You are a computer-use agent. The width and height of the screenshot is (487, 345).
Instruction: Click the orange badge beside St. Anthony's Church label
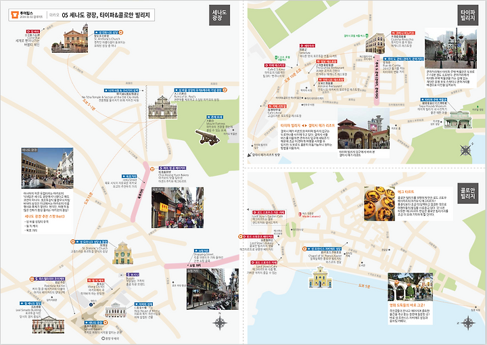121,32
